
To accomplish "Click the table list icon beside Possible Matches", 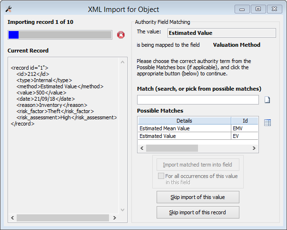I will [267, 123].
